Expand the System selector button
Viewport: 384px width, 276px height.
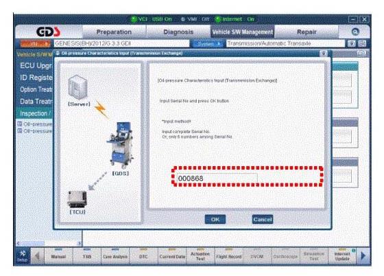[x=207, y=44]
